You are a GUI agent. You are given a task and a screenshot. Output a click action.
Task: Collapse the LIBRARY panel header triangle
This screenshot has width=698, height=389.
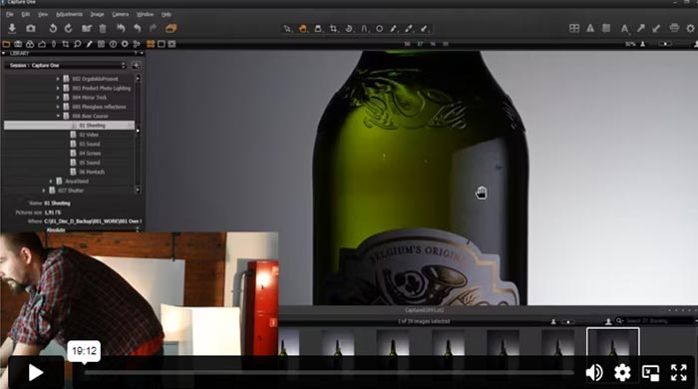[4, 54]
